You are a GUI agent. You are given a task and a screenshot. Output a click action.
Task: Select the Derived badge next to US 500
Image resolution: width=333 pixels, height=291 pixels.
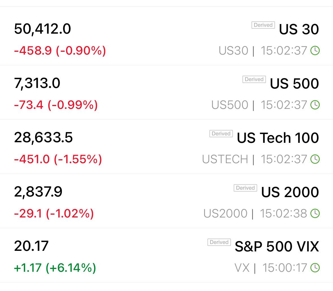pyautogui.click(x=254, y=79)
